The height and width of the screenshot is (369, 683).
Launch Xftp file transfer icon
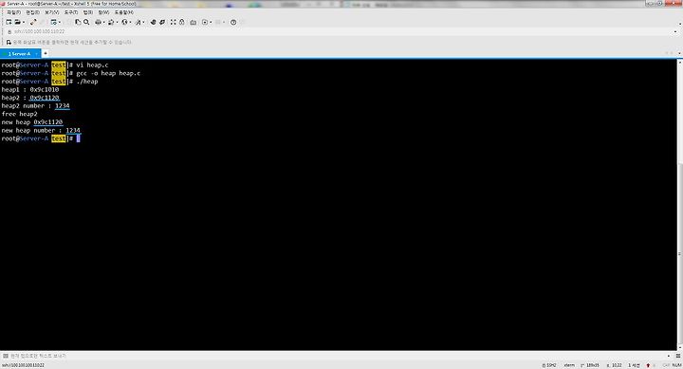(153, 22)
